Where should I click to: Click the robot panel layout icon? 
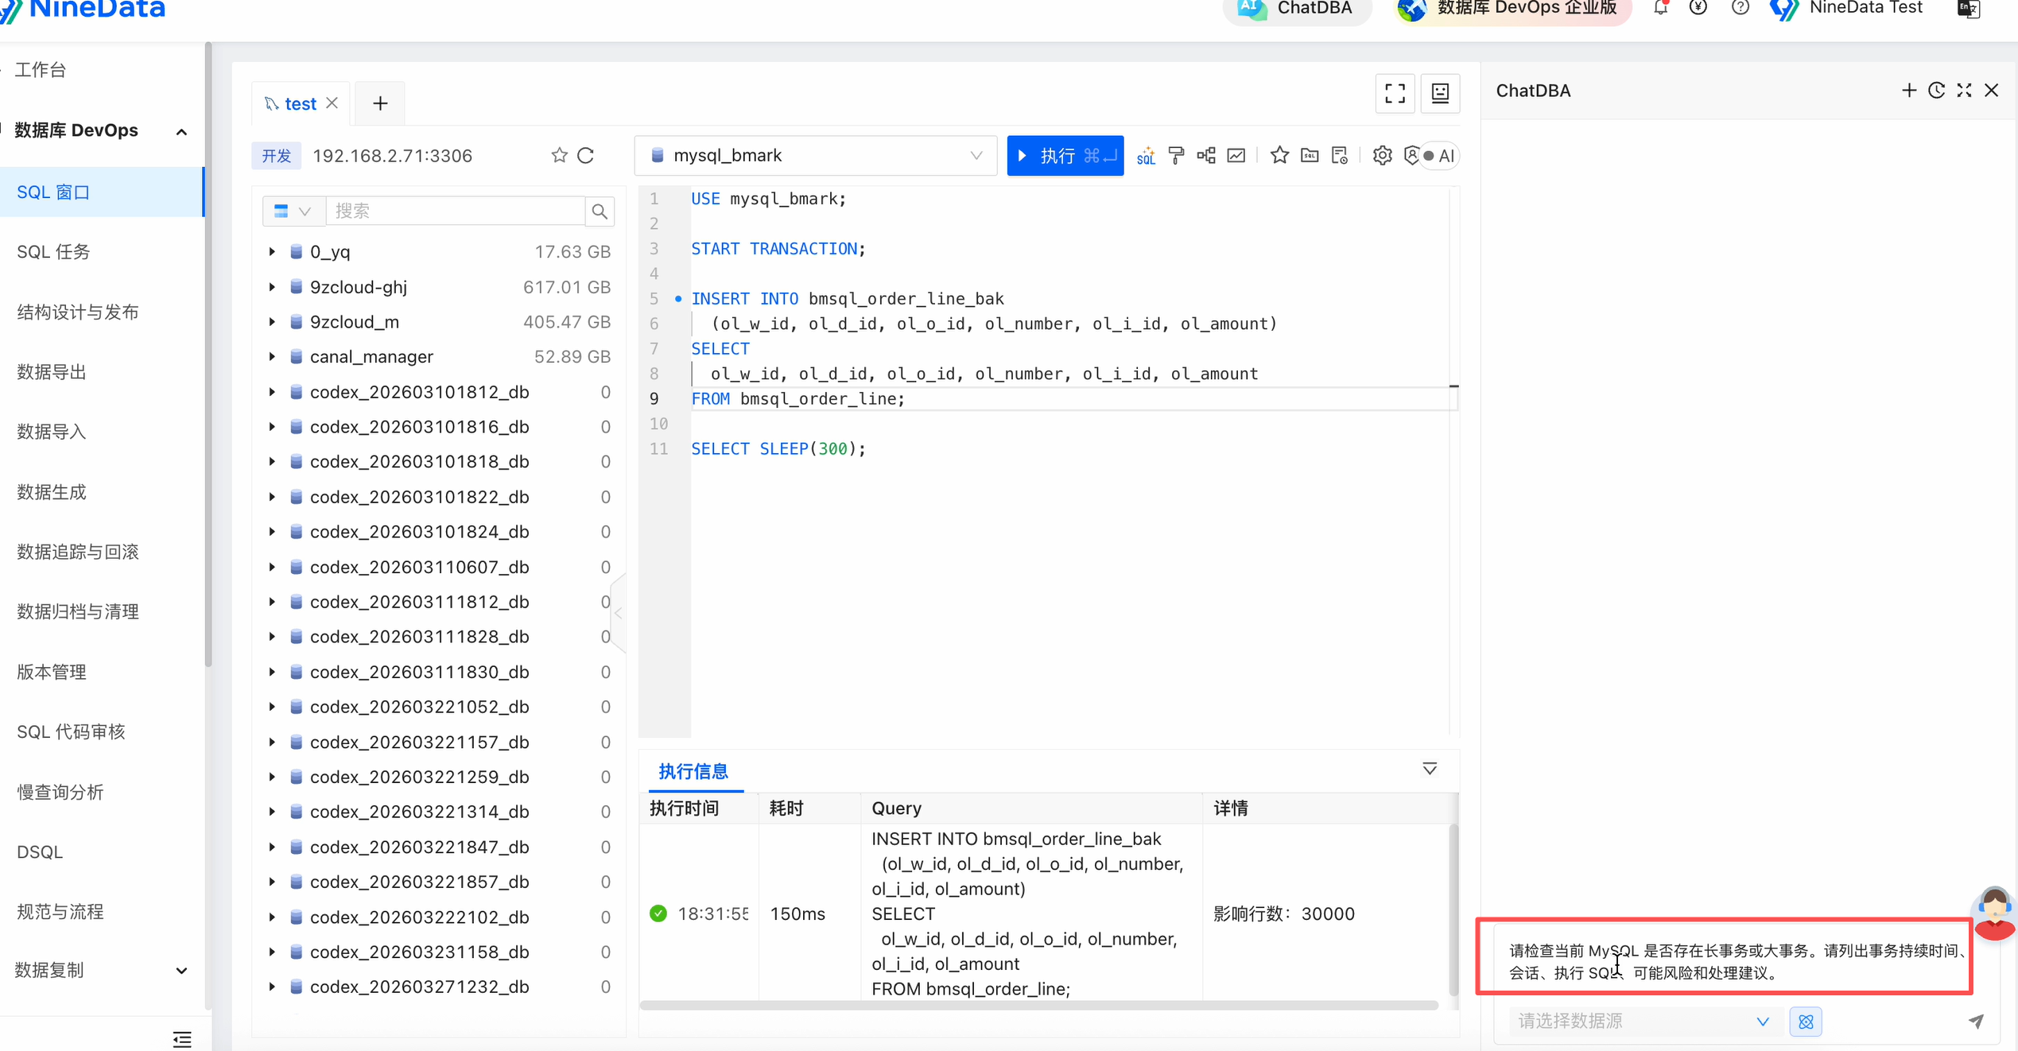pyautogui.click(x=1440, y=93)
